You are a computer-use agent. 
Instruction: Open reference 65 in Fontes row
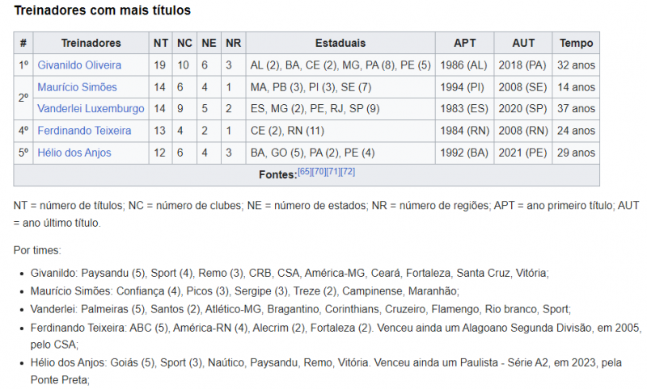(305, 172)
